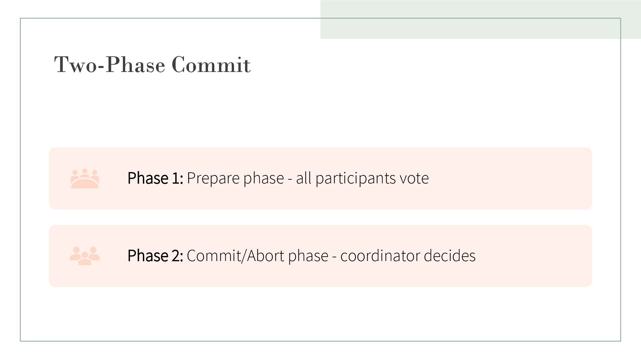The width and height of the screenshot is (641, 360).
Task: Click the word "Commit" in the title
Action: (x=211, y=64)
